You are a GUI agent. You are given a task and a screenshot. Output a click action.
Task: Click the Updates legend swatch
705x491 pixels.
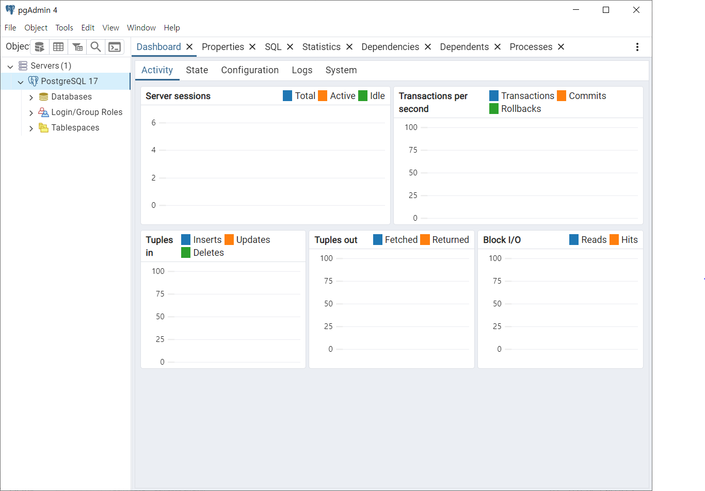pos(229,240)
